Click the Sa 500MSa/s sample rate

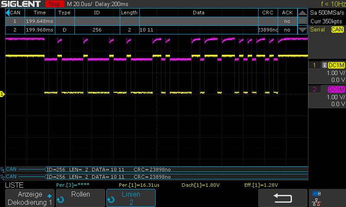click(327, 13)
